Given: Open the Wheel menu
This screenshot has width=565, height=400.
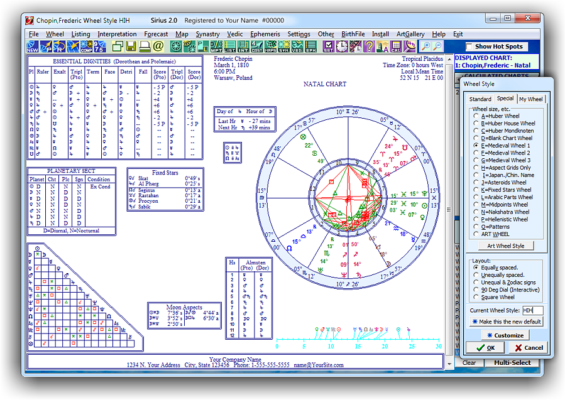Looking at the screenshot, I should 55,34.
